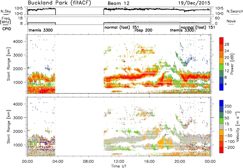Click the '18' frequency axis tick
243x168 pixels.
(20, 18)
